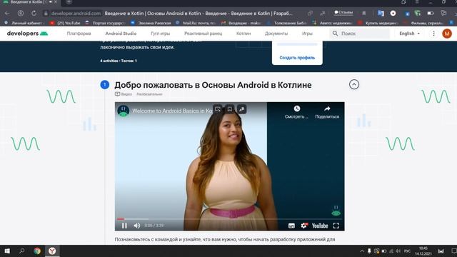Mute the video with the speaker icon
Viewport: 457px width, 257px height.
[136, 226]
